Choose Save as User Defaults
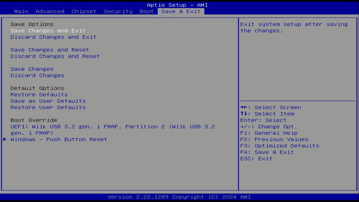This screenshot has height=202, width=359. (48, 101)
